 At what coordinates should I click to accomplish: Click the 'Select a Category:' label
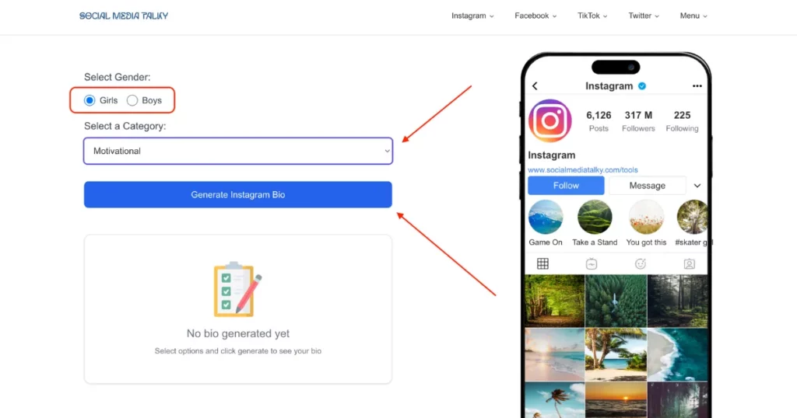click(x=125, y=126)
